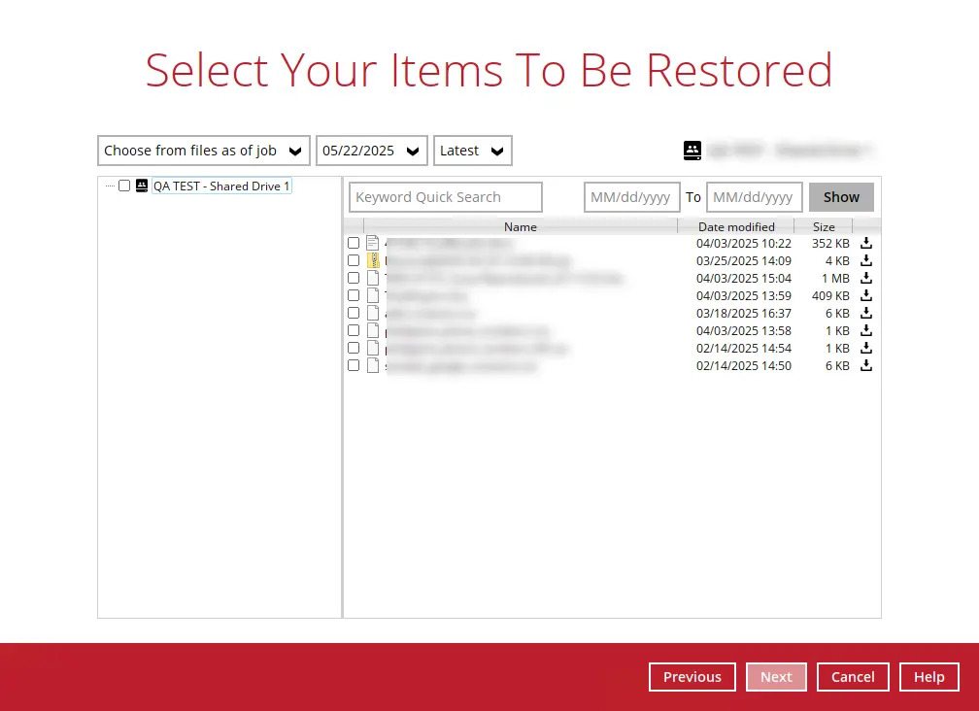Download the 4 KB zip file
Screen dimensions: 979x711
(865, 260)
